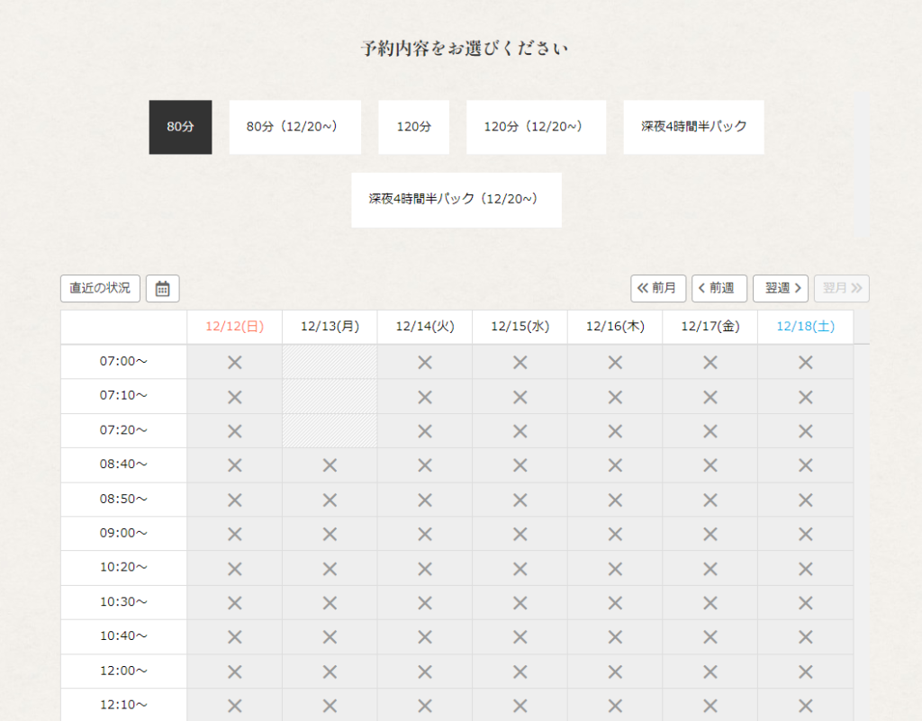Click the X at 09:00 on 12/18
Screen dimensions: 922x721
coord(806,534)
